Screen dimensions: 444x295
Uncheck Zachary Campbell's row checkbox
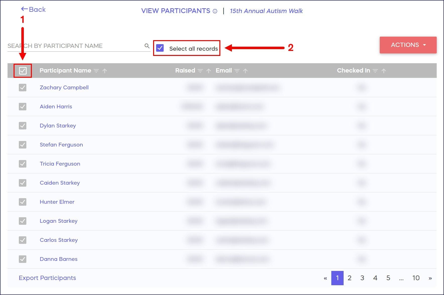tap(23, 88)
